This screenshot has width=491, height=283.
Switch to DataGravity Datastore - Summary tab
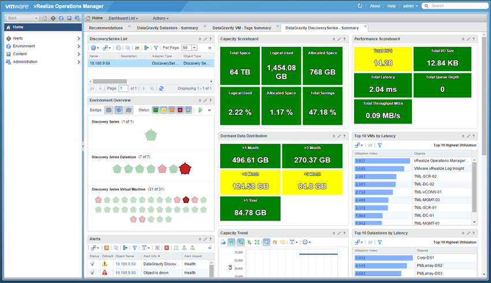pyautogui.click(x=168, y=28)
